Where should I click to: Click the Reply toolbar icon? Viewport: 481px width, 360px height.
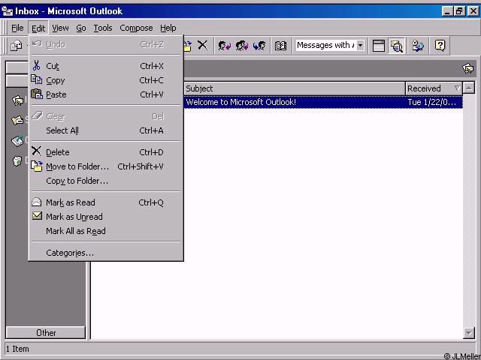tap(225, 46)
